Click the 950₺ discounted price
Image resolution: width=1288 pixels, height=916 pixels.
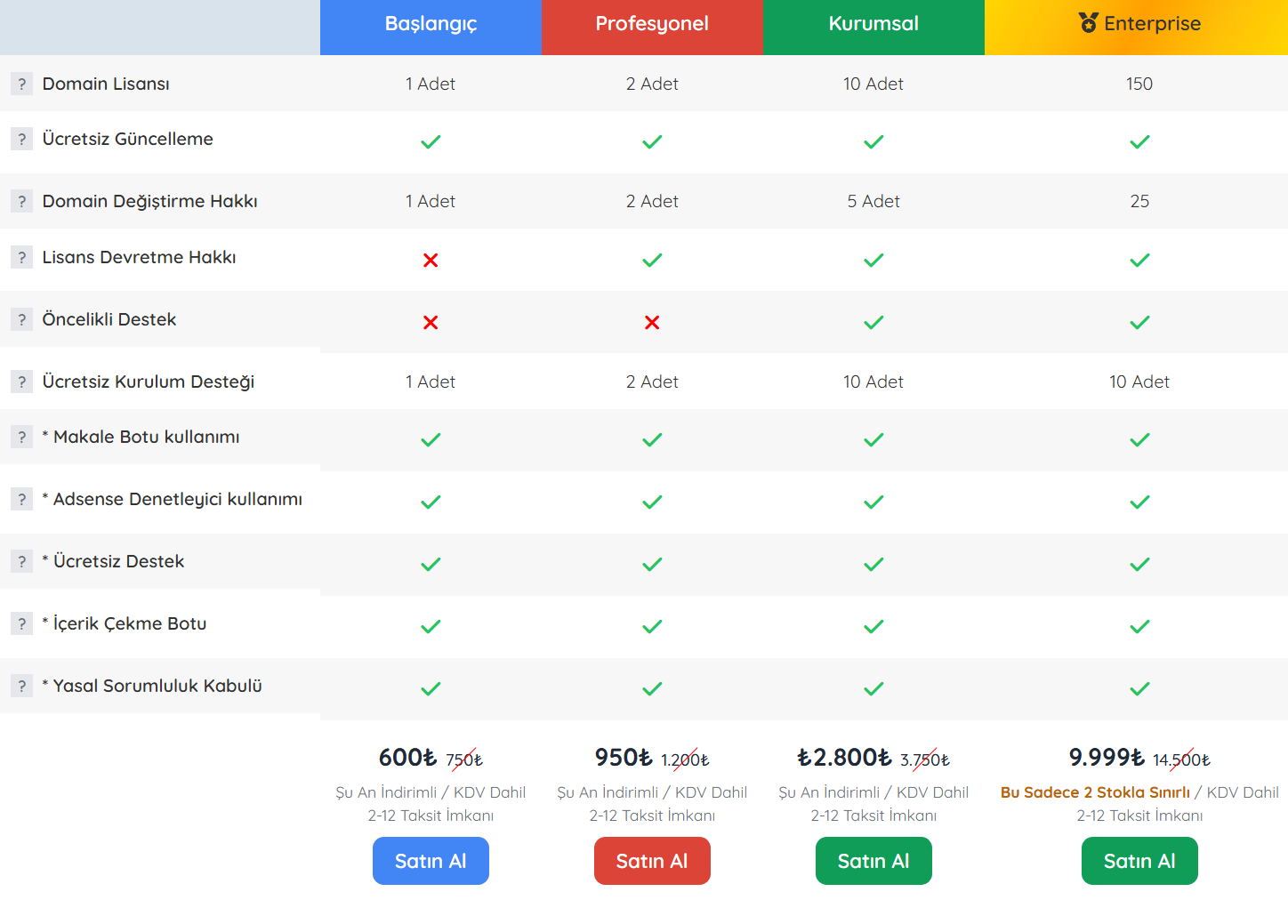pyautogui.click(x=624, y=757)
